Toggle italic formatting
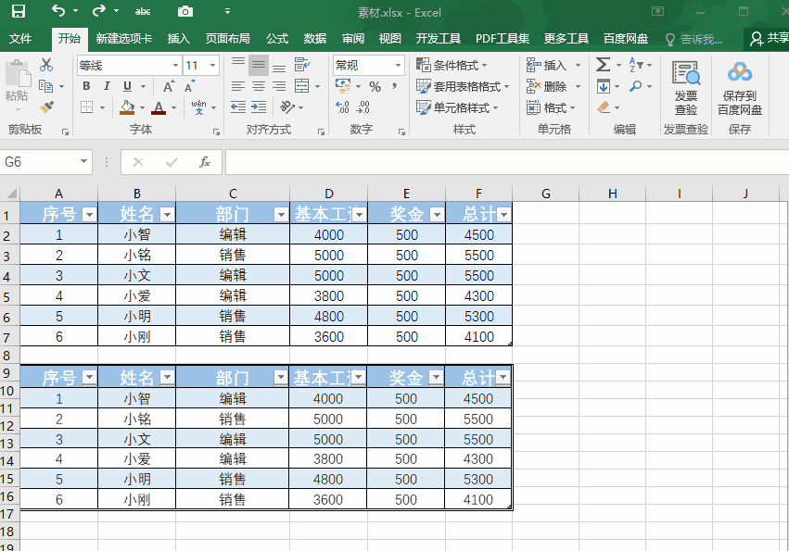The width and height of the screenshot is (789, 551). (x=107, y=86)
